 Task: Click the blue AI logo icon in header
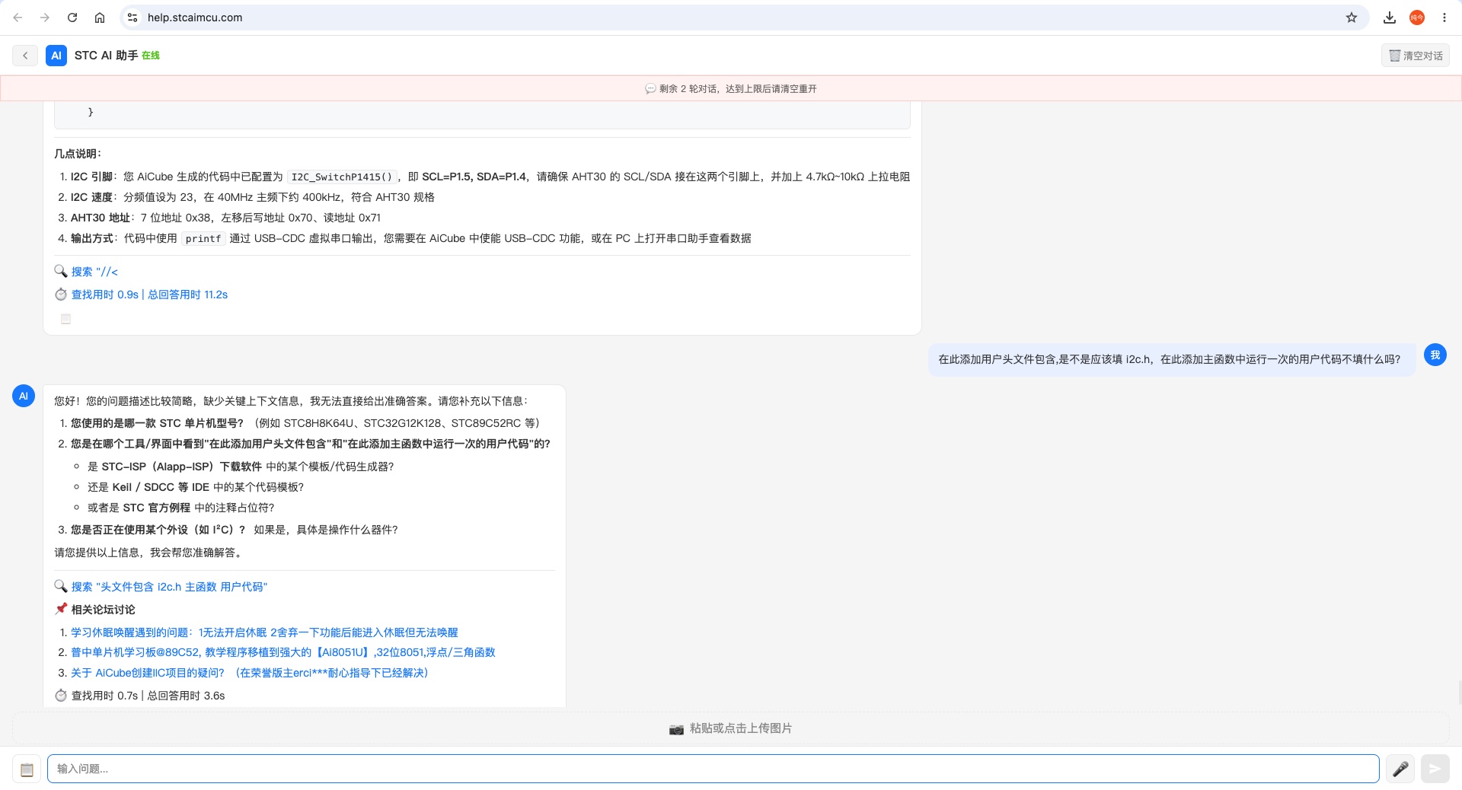[x=56, y=56]
